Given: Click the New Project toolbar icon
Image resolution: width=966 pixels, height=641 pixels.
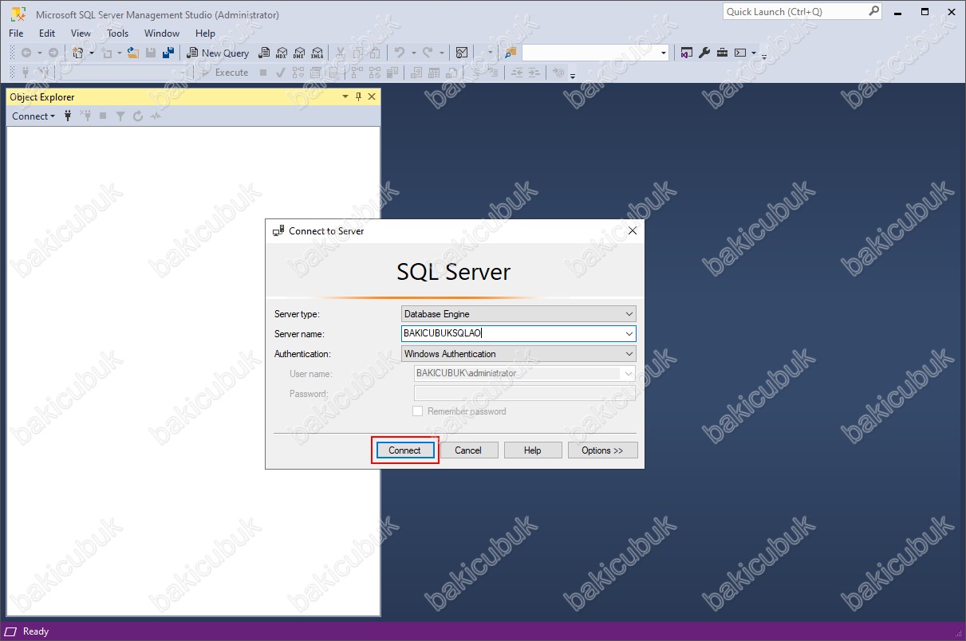Looking at the screenshot, I should pyautogui.click(x=77, y=53).
